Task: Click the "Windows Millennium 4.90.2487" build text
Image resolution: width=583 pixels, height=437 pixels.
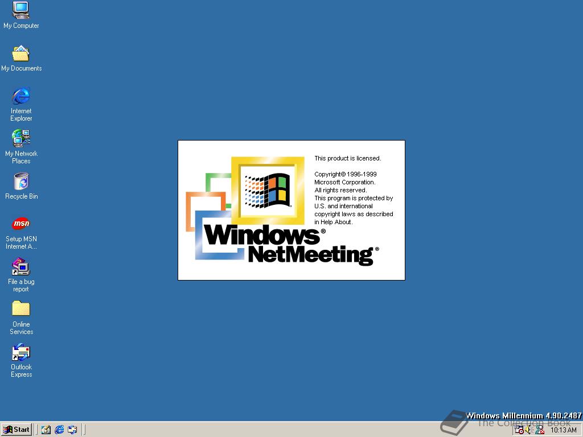Action: click(524, 415)
